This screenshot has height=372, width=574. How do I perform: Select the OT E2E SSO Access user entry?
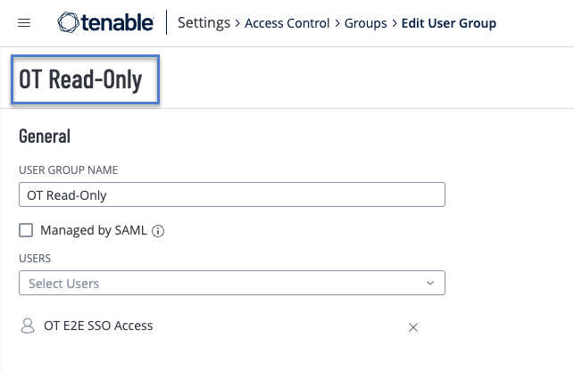[98, 327]
